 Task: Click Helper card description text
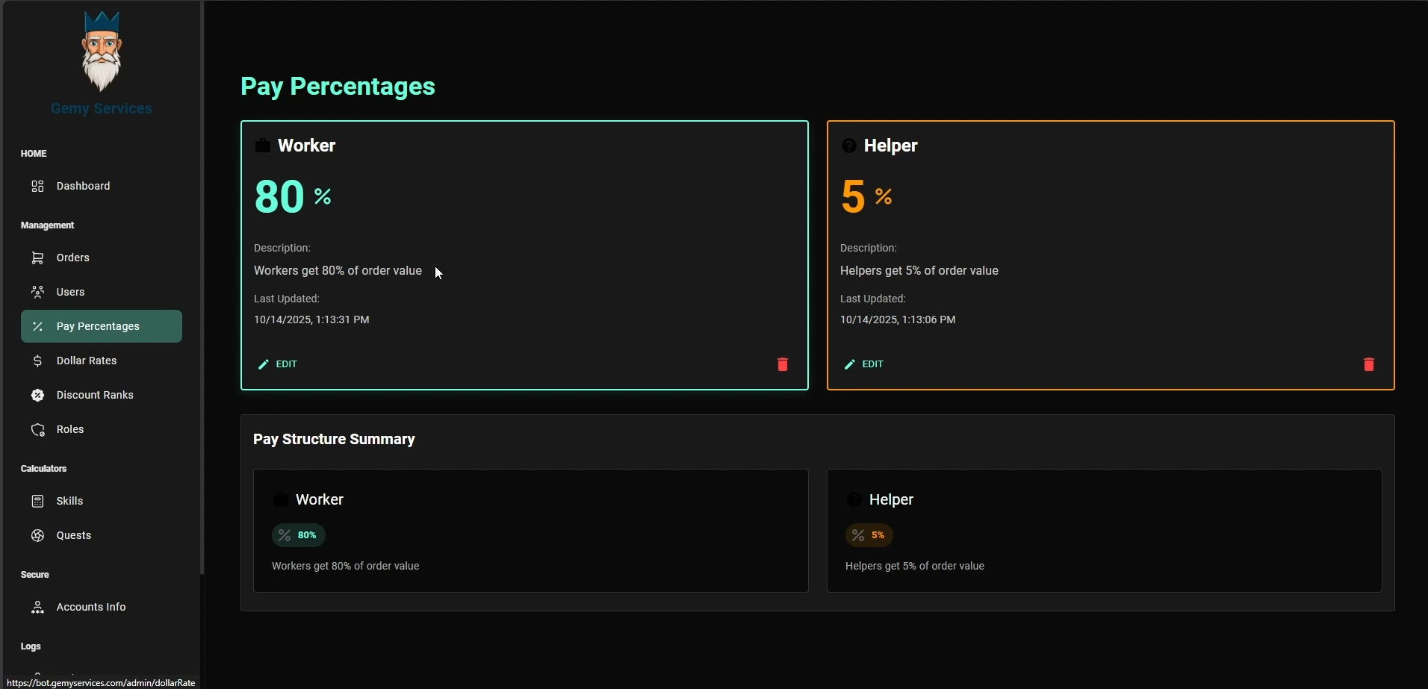919,271
